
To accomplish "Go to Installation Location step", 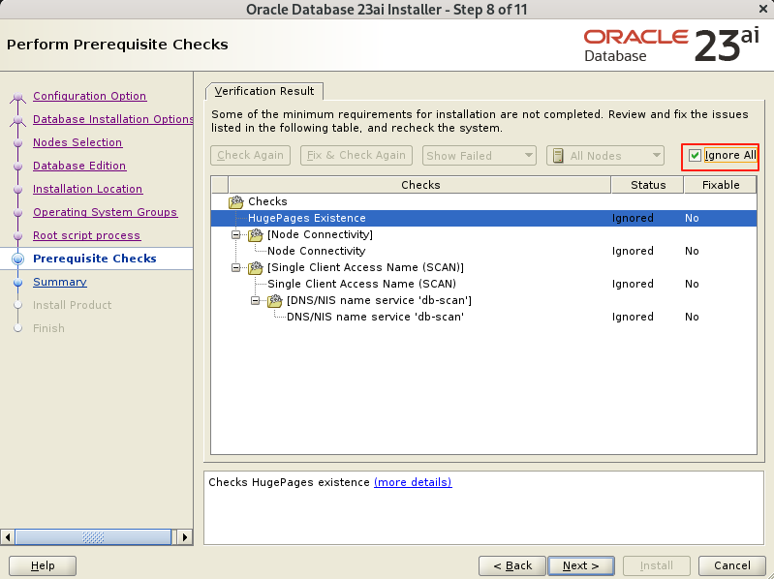I will point(88,189).
